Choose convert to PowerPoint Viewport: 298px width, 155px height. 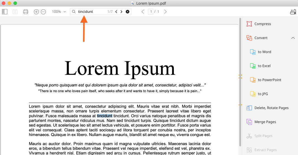point(269,80)
